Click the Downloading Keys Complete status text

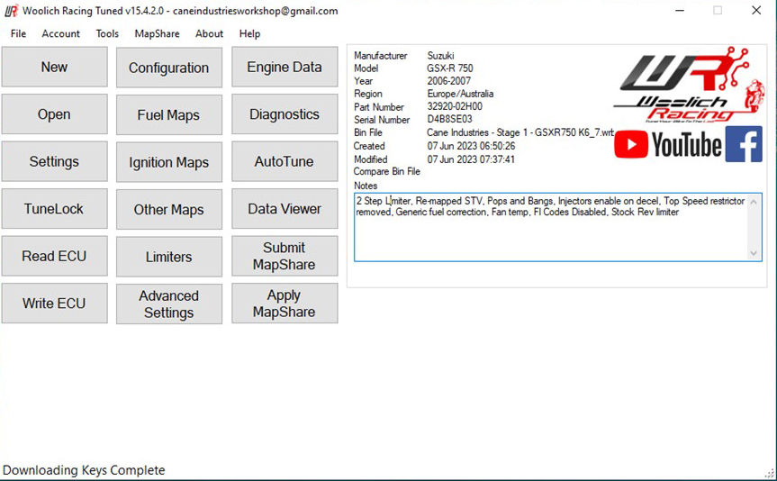tap(84, 470)
